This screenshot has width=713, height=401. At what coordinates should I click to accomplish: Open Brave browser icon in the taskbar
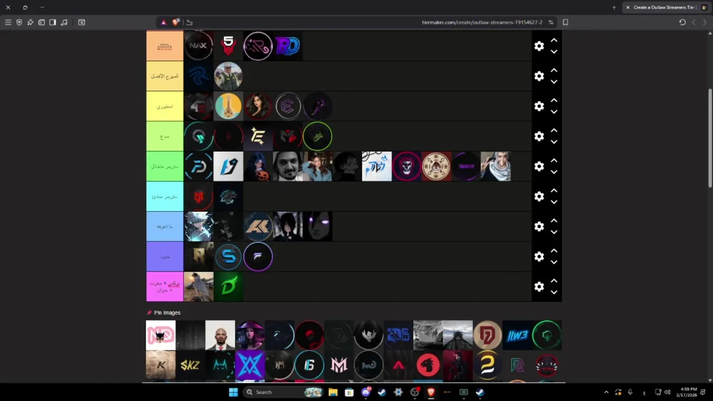tap(431, 392)
